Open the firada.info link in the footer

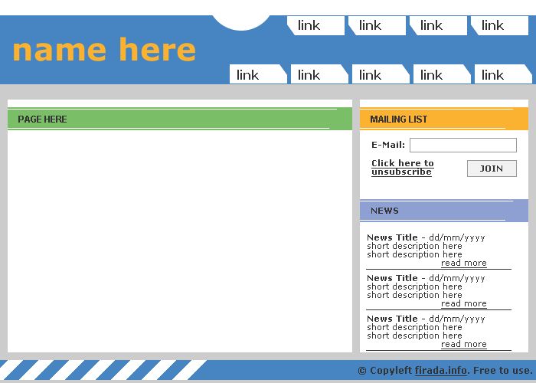(x=441, y=370)
